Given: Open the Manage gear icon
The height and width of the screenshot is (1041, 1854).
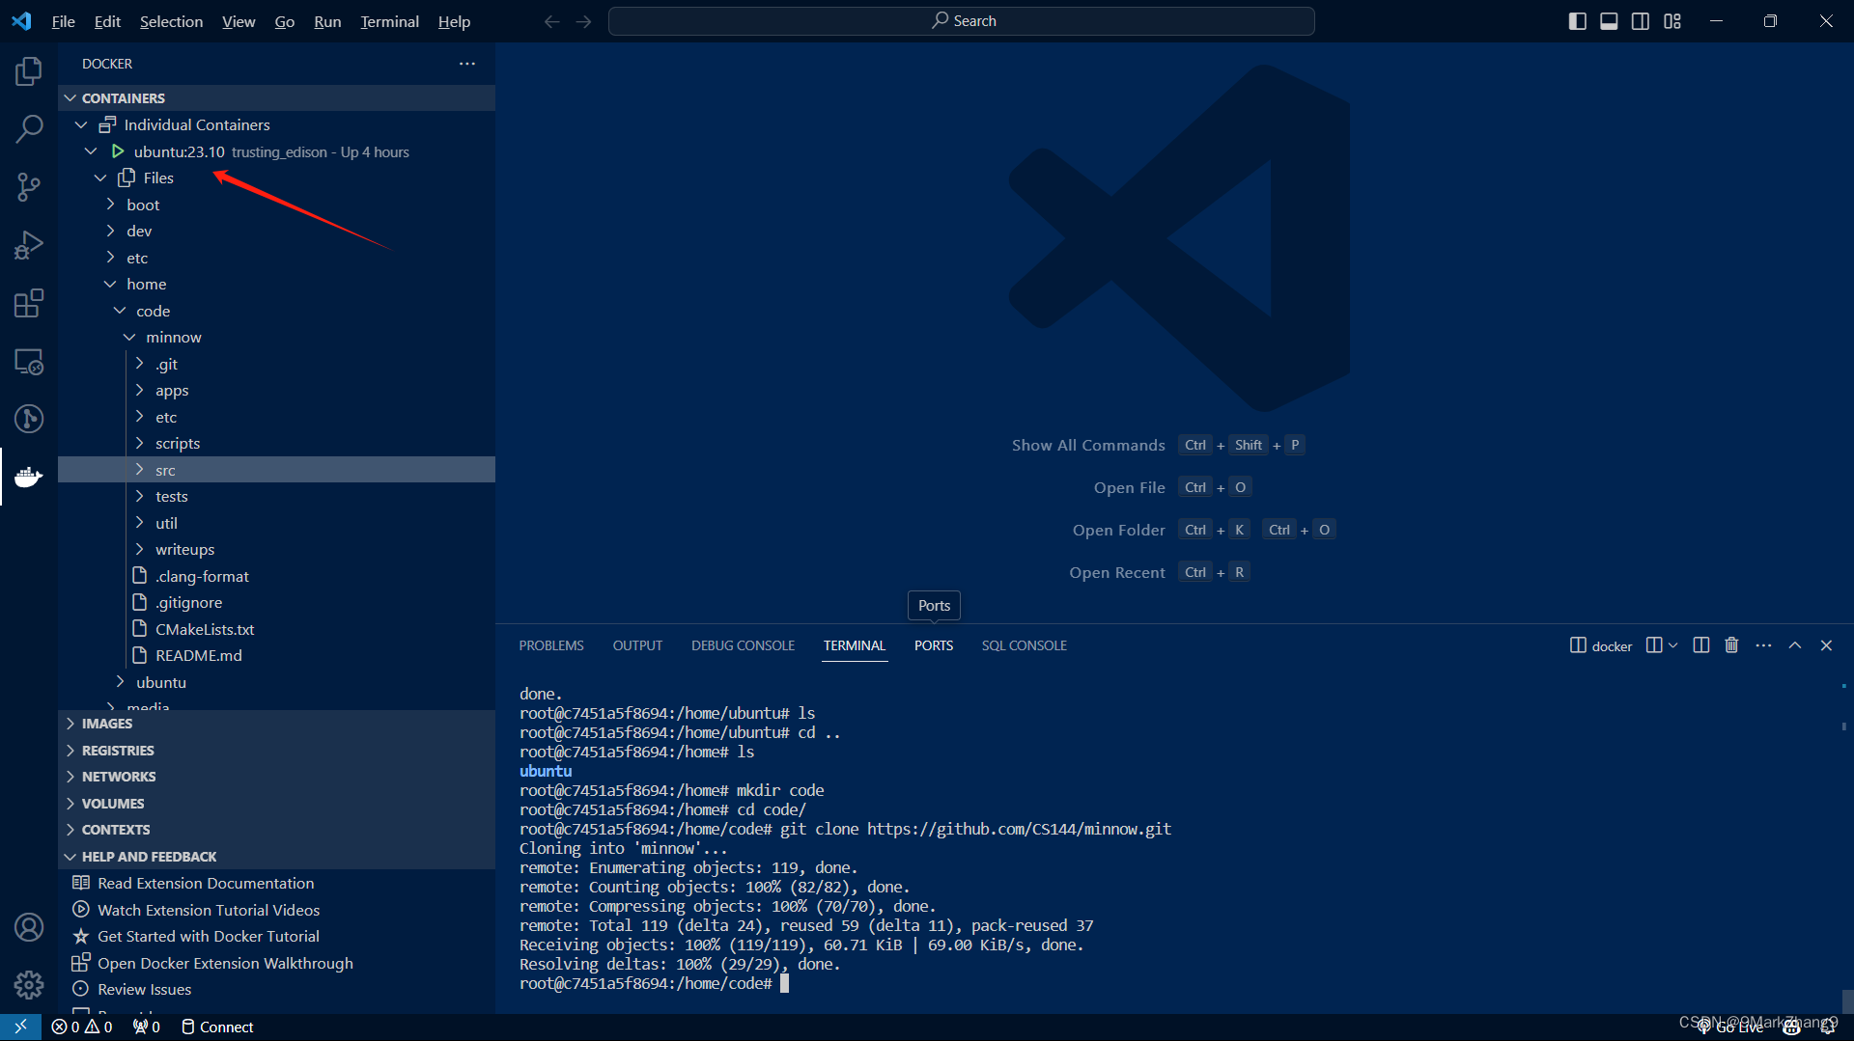Looking at the screenshot, I should pyautogui.click(x=29, y=984).
